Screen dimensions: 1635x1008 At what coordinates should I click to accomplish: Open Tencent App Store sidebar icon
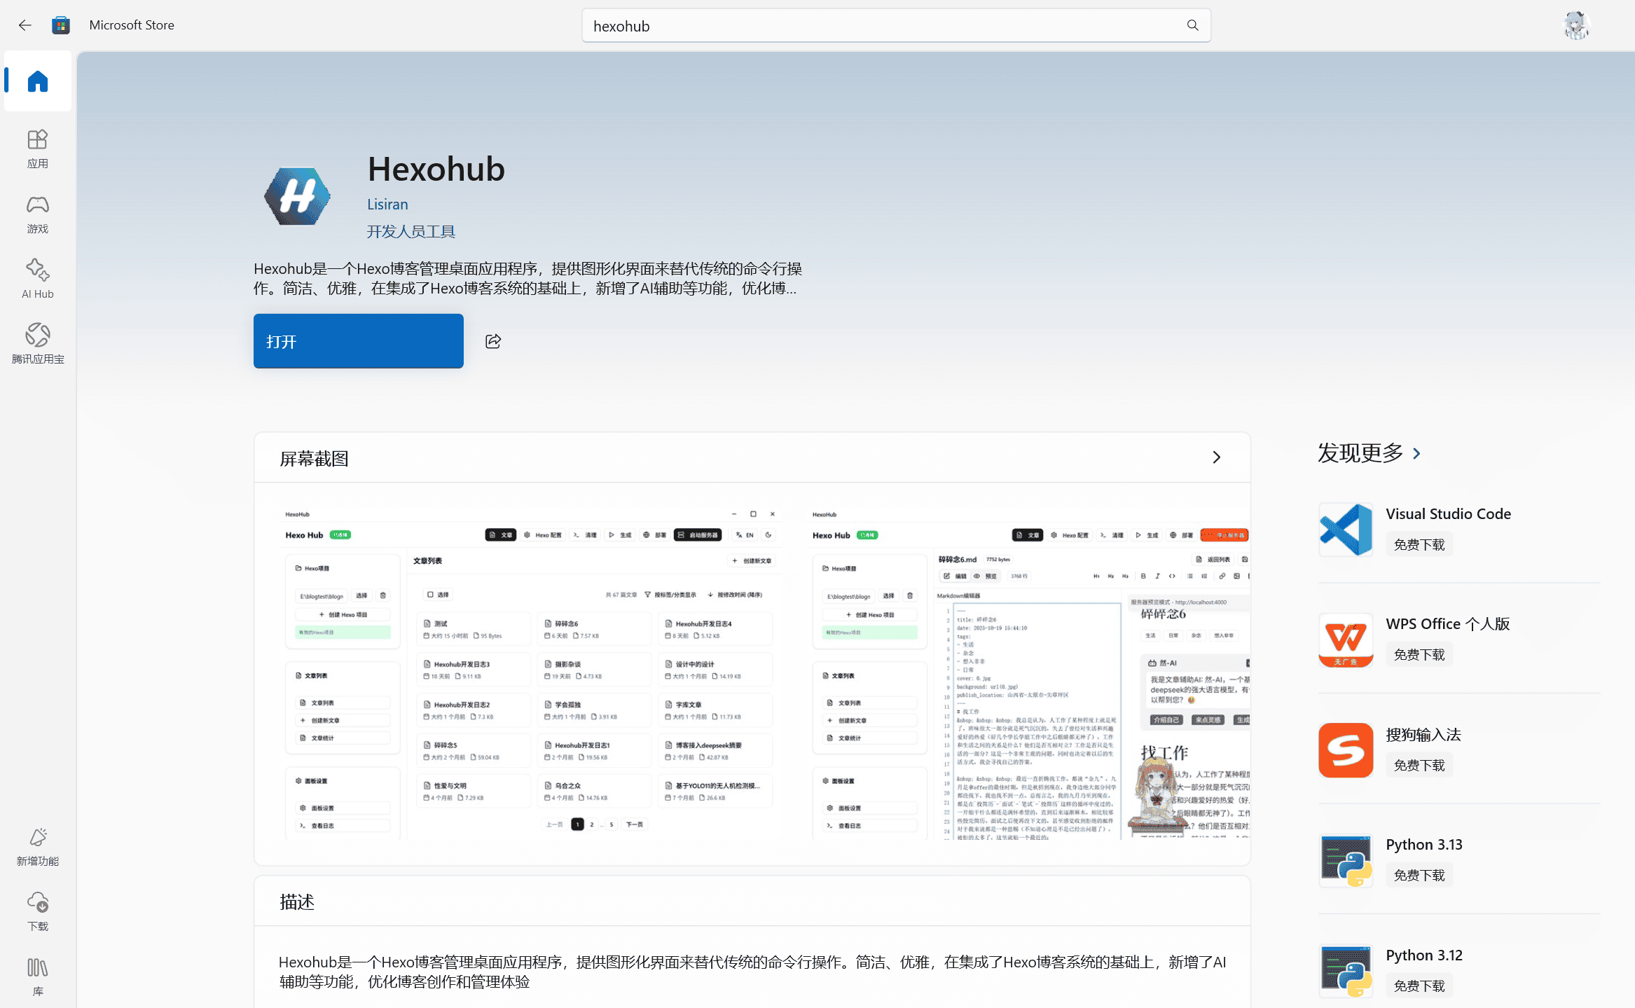tap(38, 343)
